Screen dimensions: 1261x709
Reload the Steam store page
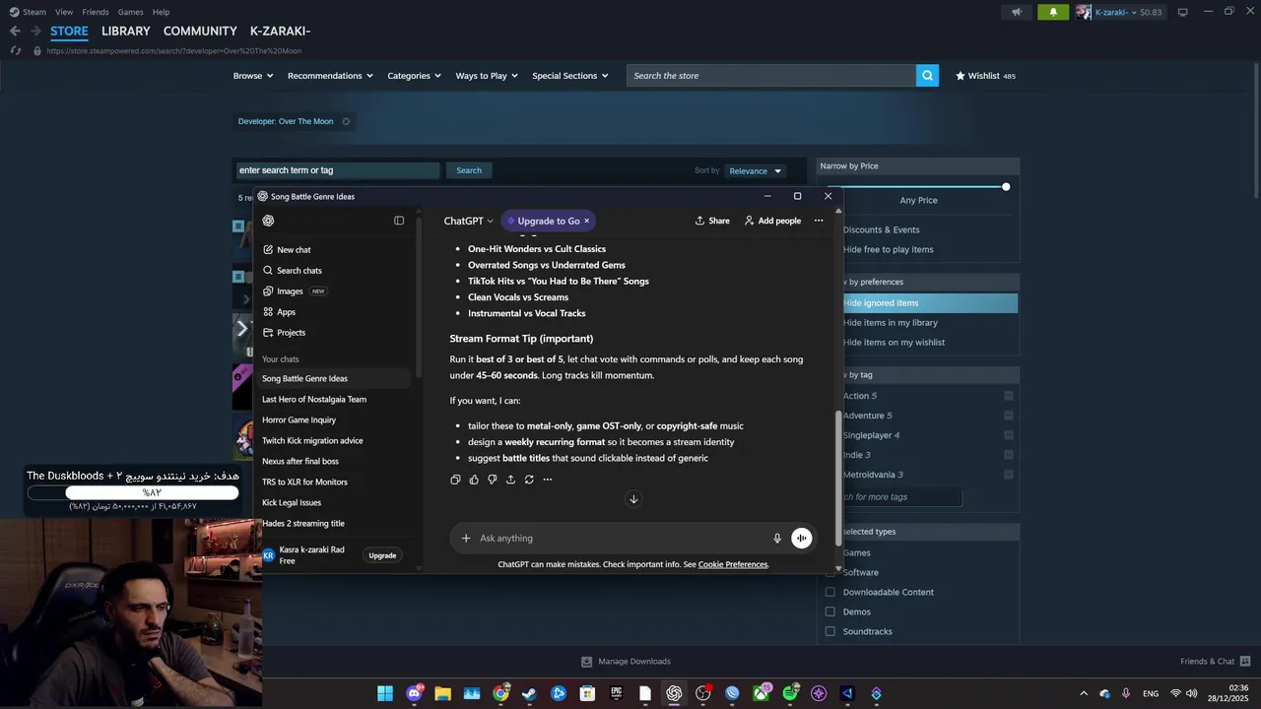click(16, 50)
